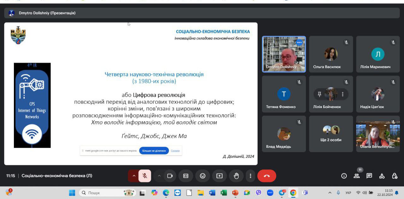Open host controls lock icon
Viewport: 404px width, 199px height.
click(395, 176)
